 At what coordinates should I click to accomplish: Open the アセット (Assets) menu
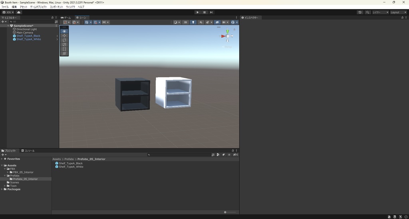pos(24,7)
